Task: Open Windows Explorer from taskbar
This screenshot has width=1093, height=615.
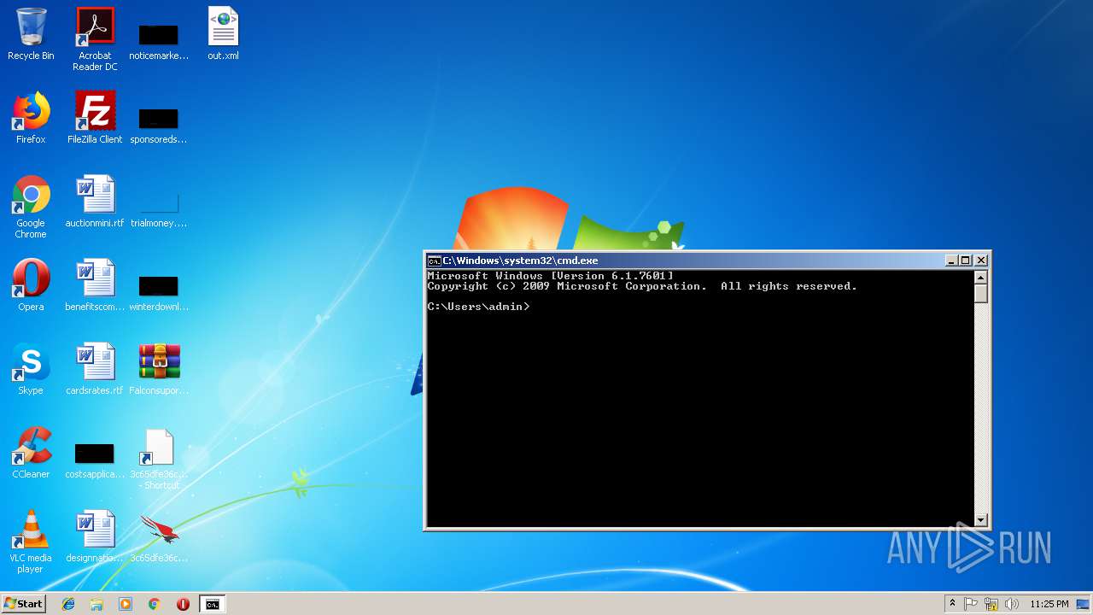Action: (96, 604)
